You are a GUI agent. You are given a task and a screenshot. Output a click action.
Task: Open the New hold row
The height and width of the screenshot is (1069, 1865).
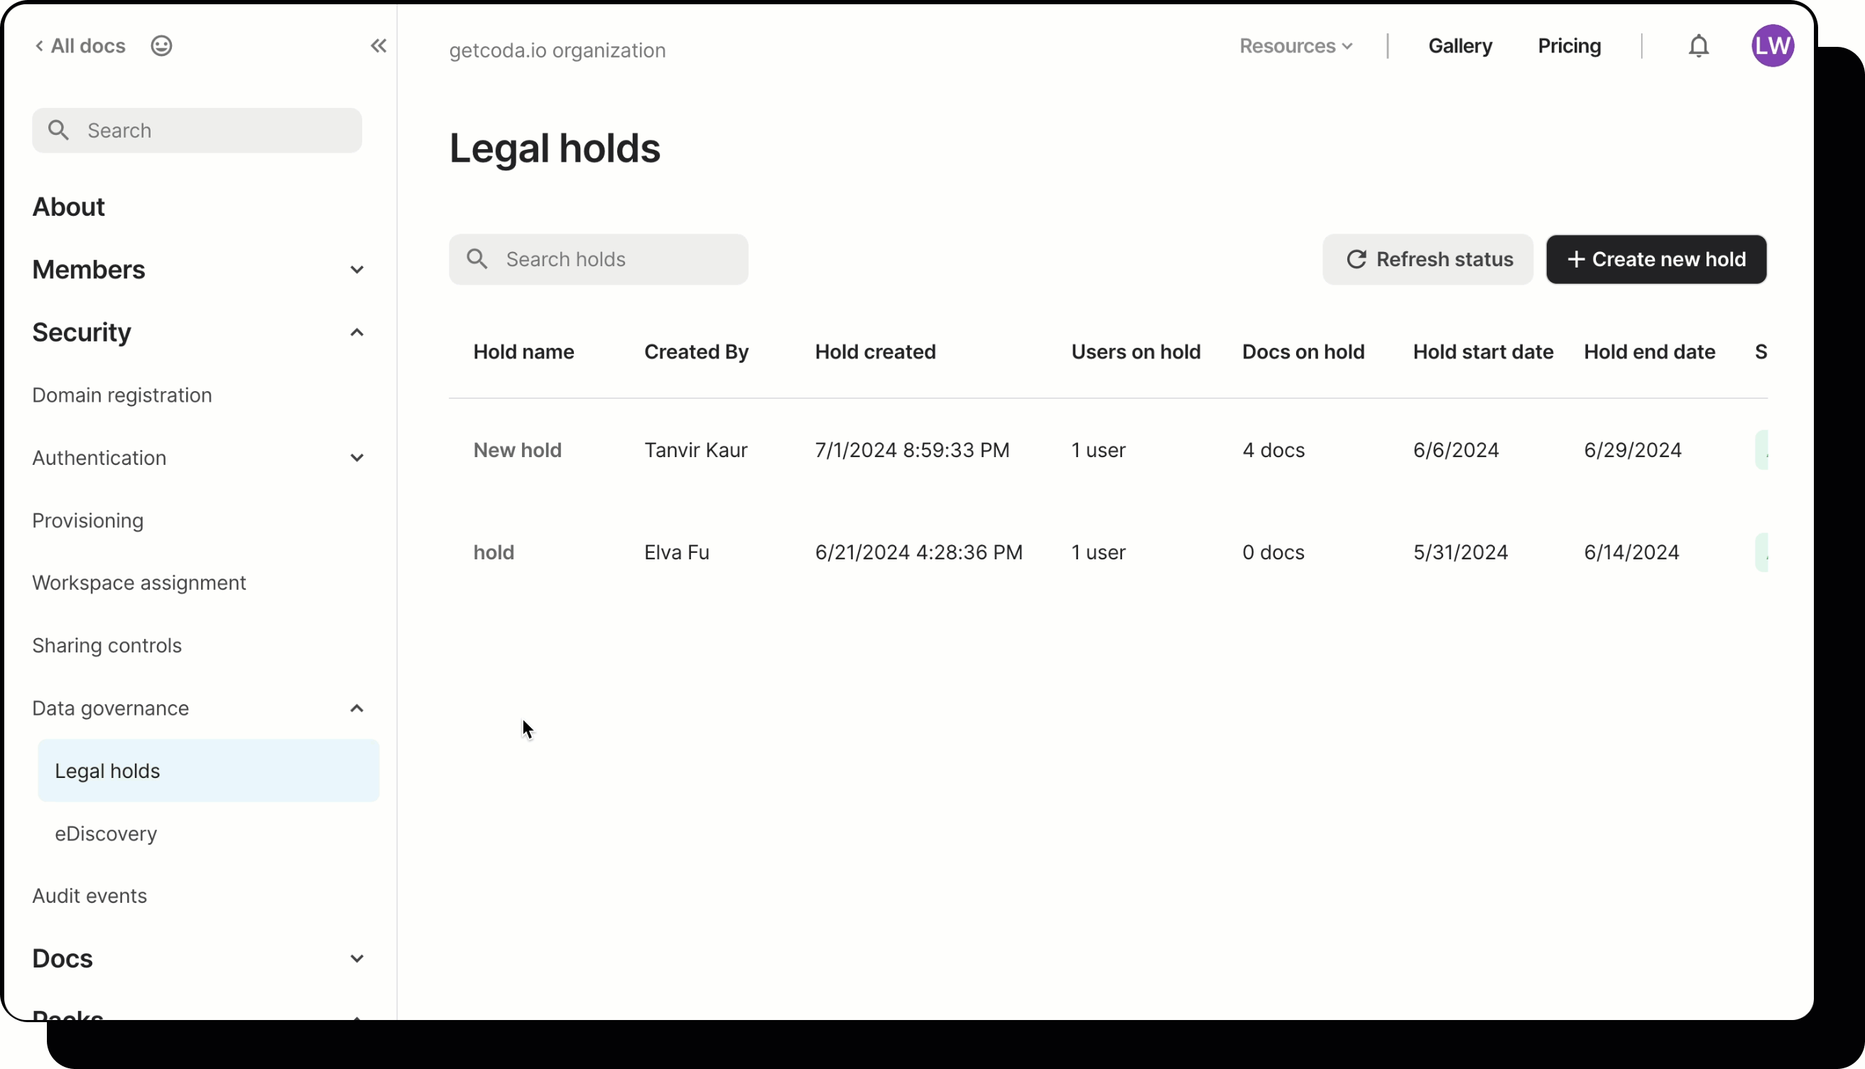click(x=517, y=450)
